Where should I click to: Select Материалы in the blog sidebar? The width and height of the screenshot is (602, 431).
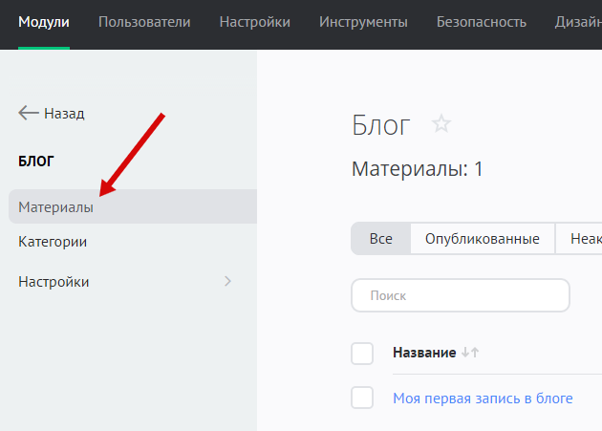pyautogui.click(x=55, y=206)
